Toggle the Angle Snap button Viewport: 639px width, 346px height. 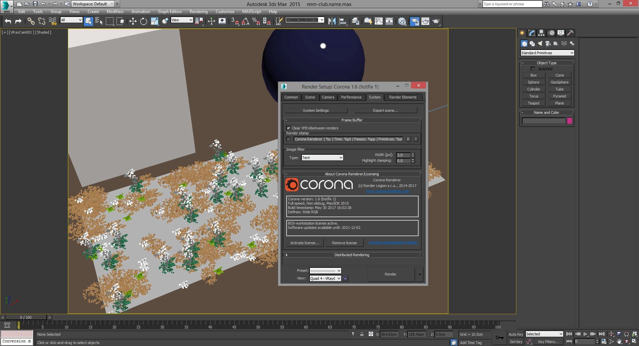(246, 21)
